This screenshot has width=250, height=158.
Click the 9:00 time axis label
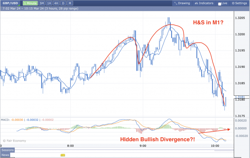point(143,146)
